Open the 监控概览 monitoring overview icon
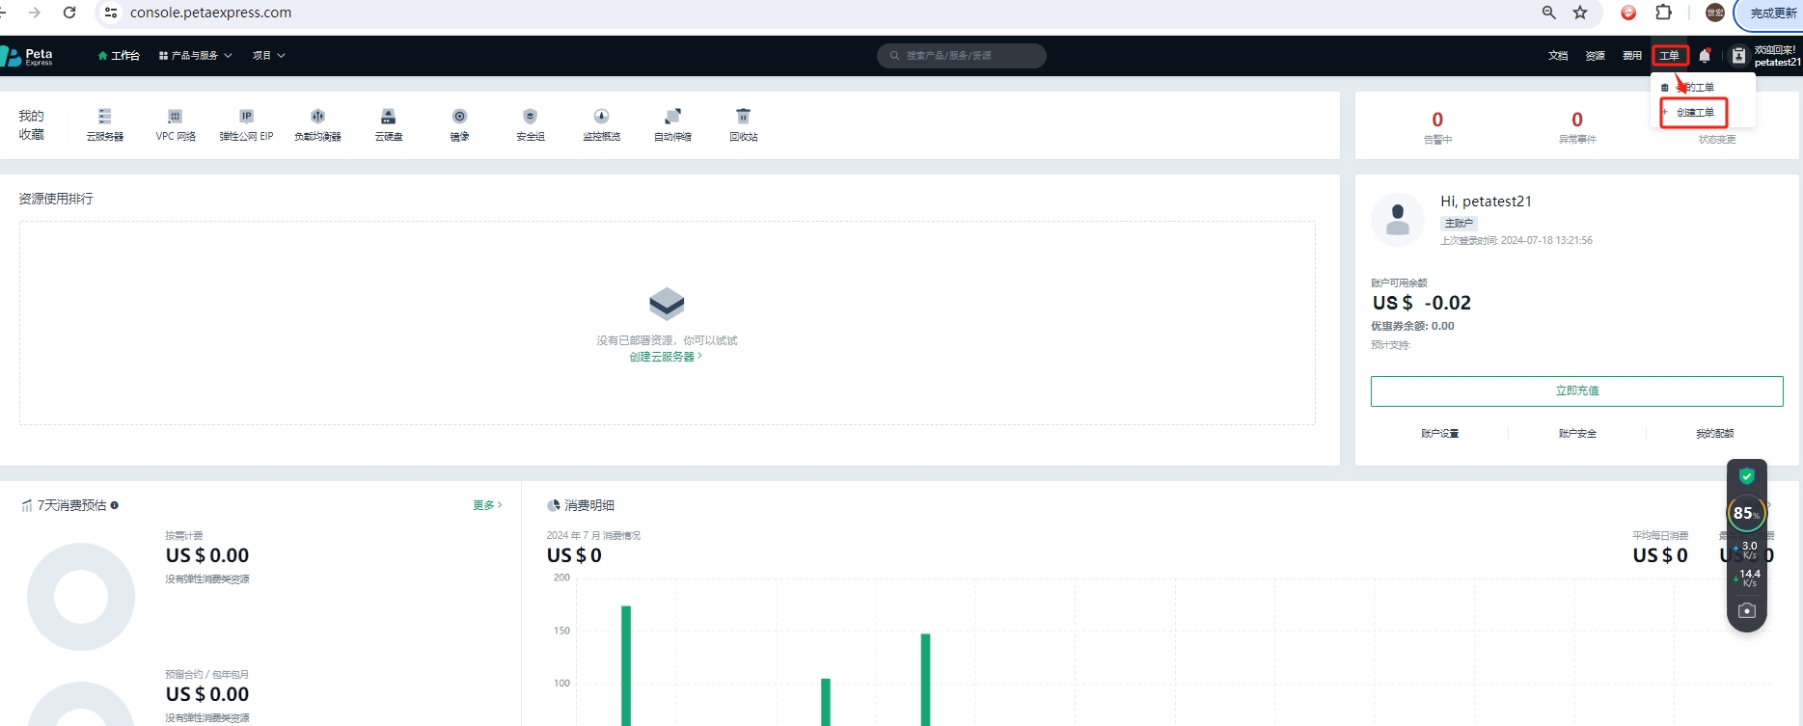Image resolution: width=1803 pixels, height=726 pixels. (602, 117)
